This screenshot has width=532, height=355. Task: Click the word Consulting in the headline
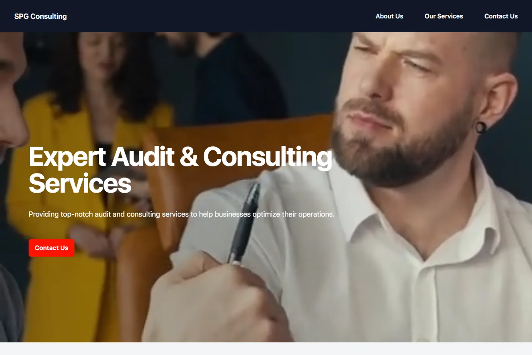268,157
